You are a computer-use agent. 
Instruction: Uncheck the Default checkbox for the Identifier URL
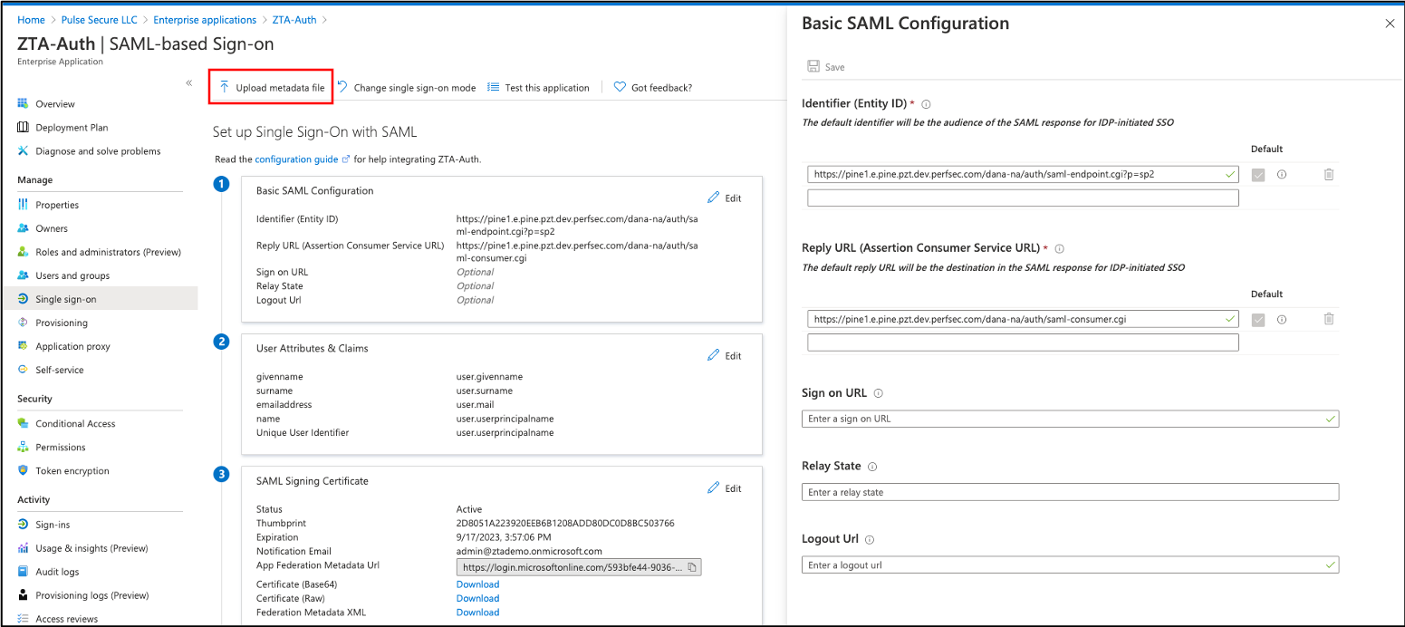pos(1258,174)
